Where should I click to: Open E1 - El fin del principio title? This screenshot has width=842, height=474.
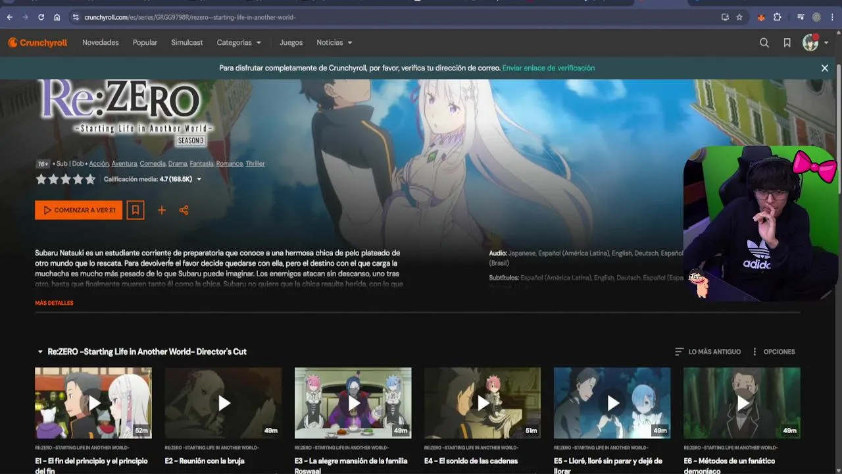pyautogui.click(x=91, y=465)
